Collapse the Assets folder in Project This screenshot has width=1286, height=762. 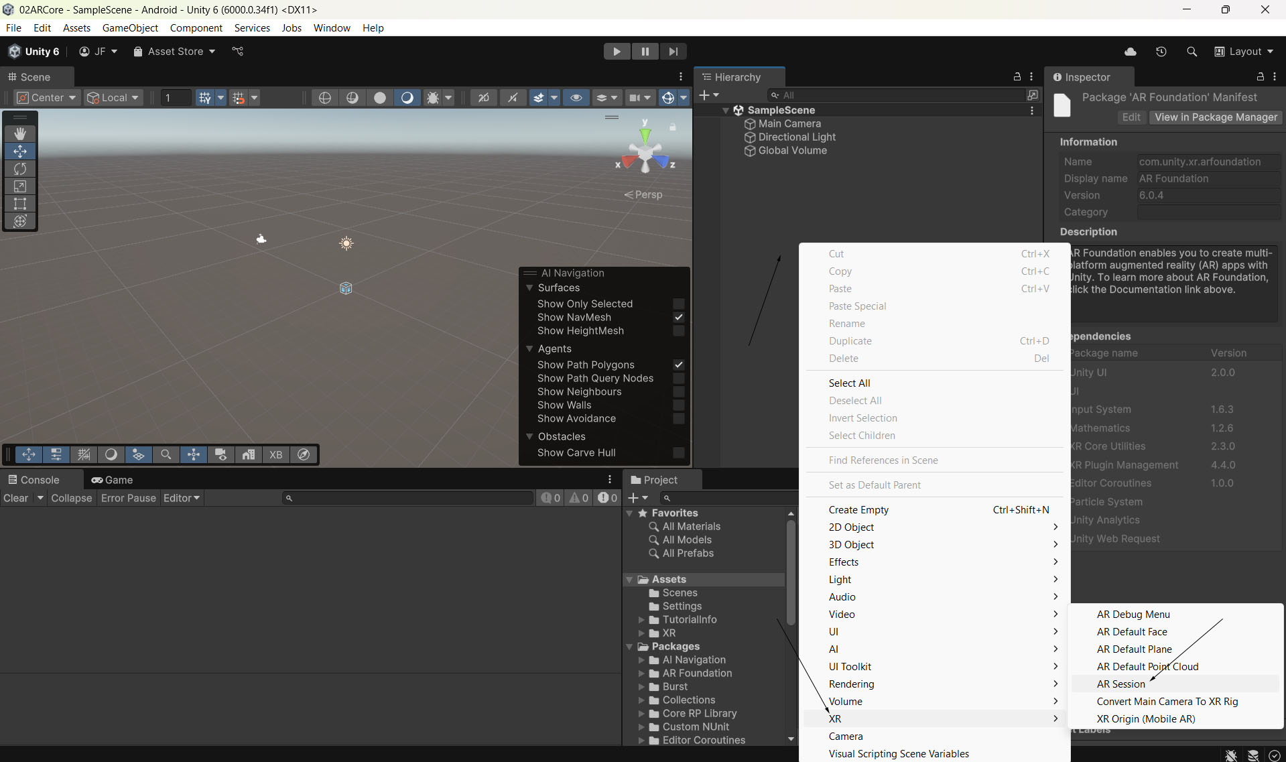click(629, 580)
